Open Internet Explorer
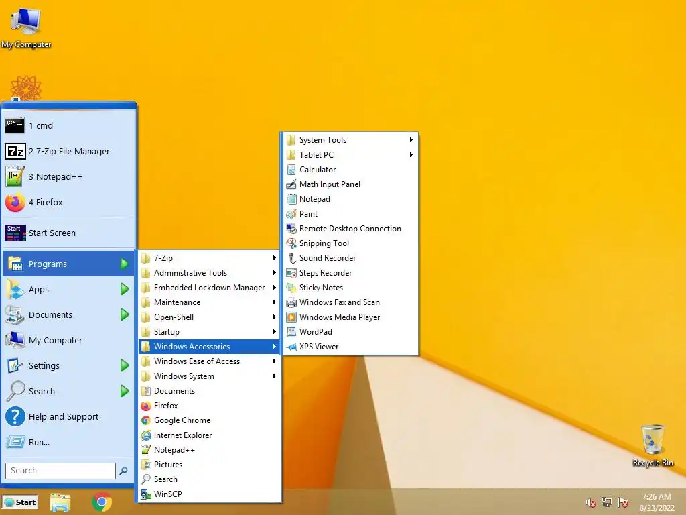The image size is (686, 515). pos(209,435)
